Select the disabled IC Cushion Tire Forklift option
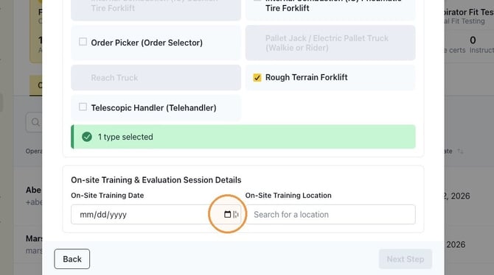This screenshot has width=494, height=275. [156, 9]
